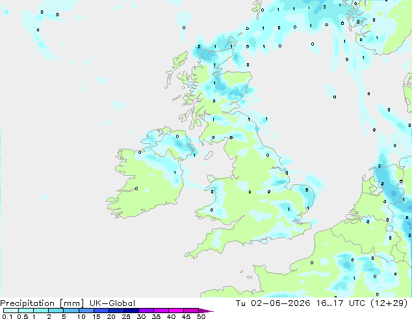This screenshot has height=319, width=412.
Task: Click the "Precipitation" title word
Action: [x=27, y=303]
